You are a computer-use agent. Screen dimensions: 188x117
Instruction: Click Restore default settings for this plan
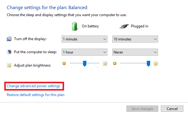pos(35,95)
